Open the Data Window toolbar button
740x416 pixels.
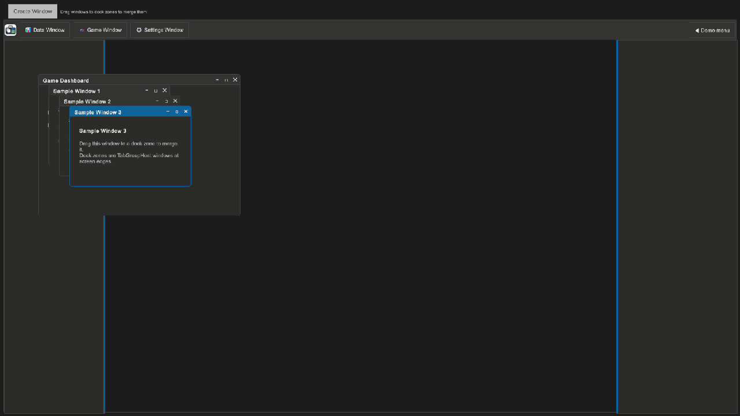(45, 30)
